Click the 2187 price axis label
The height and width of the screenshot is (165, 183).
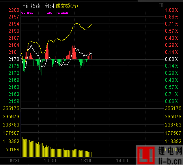14,38
